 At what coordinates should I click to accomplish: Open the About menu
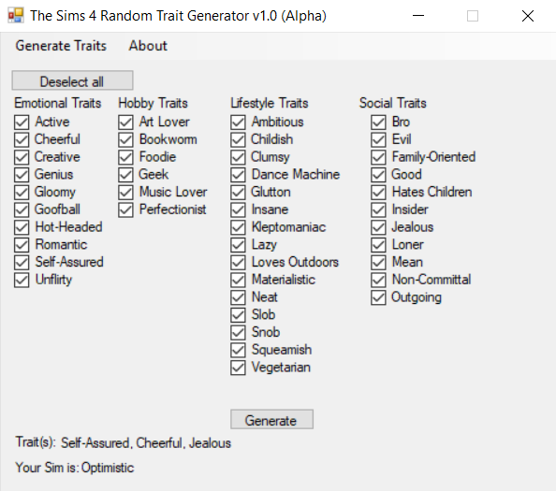pos(148,46)
